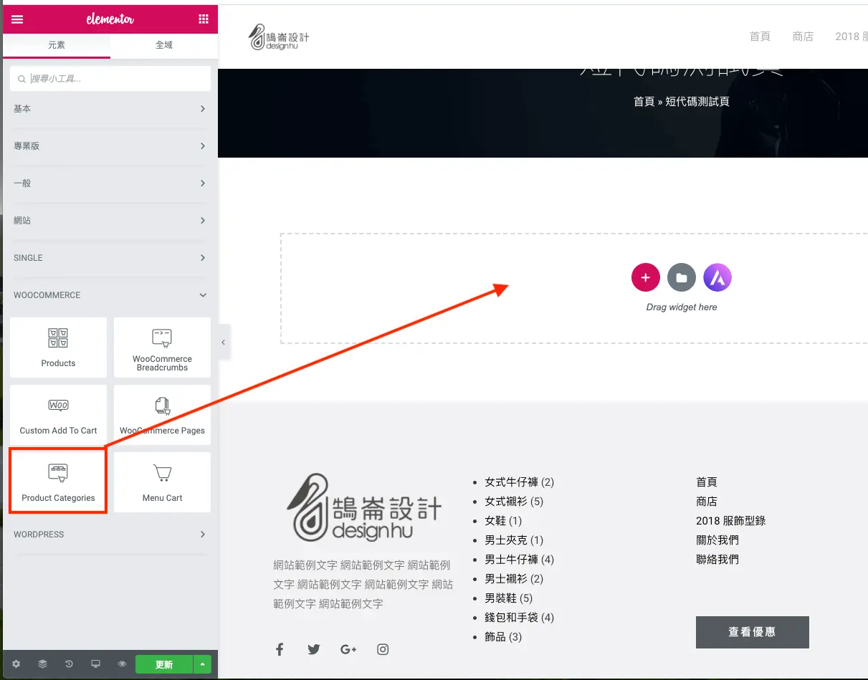Click the footer designhu logo
Viewport: 868px width, 680px height.
(364, 507)
